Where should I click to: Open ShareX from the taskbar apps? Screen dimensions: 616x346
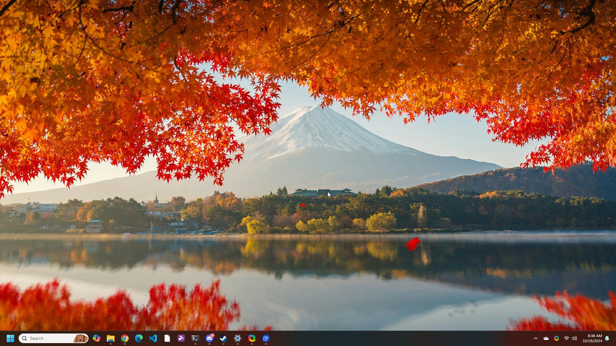pyautogui.click(x=252, y=338)
